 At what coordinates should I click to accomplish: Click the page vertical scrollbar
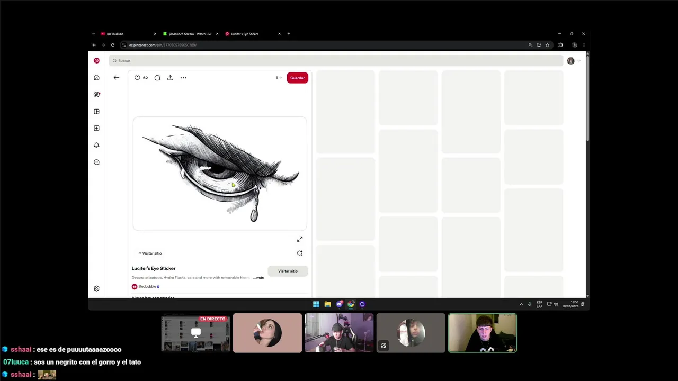click(x=587, y=98)
